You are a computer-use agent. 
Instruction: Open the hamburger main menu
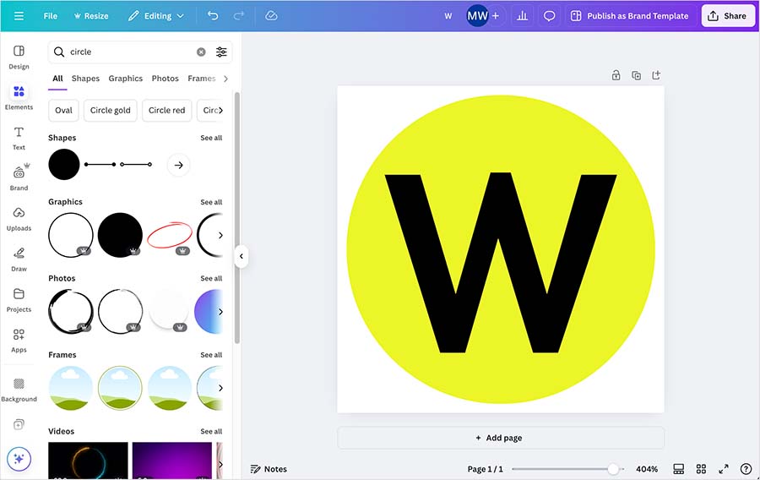point(19,16)
